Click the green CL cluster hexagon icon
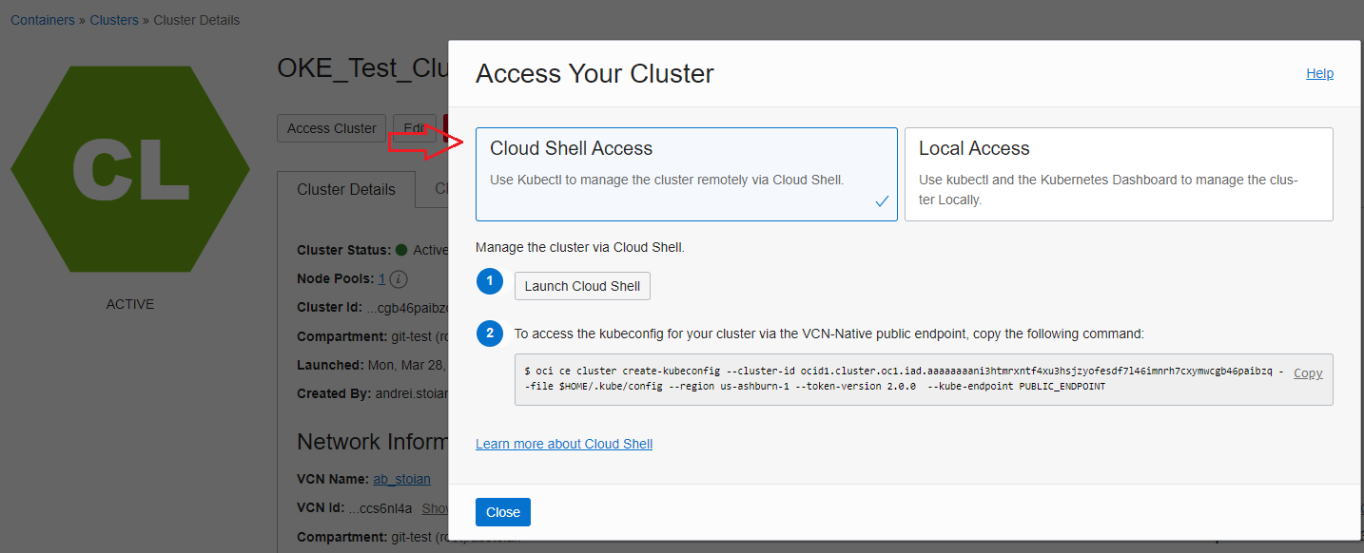The image size is (1364, 553). pos(130,169)
